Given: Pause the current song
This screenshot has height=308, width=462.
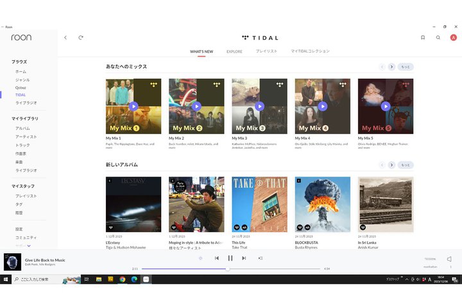Looking at the screenshot, I should [230, 258].
